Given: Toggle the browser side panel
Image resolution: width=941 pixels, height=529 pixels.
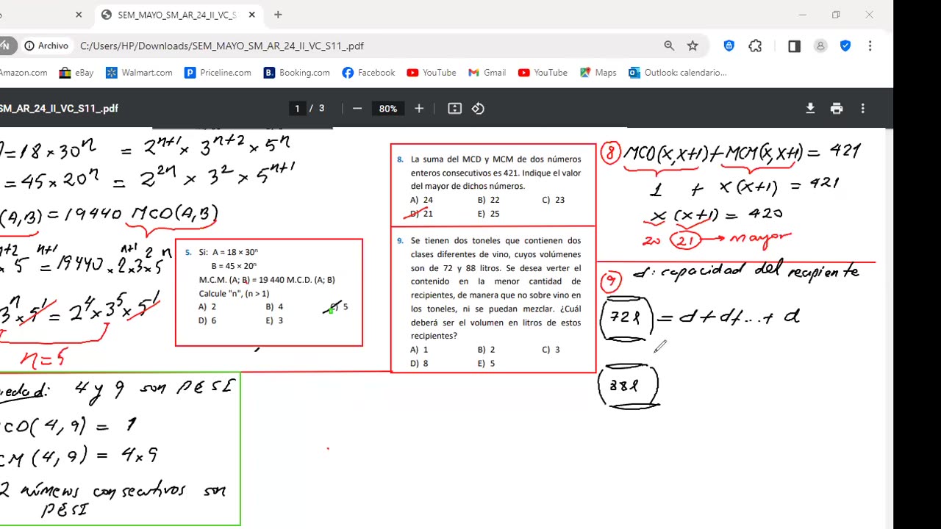Looking at the screenshot, I should click(x=794, y=46).
